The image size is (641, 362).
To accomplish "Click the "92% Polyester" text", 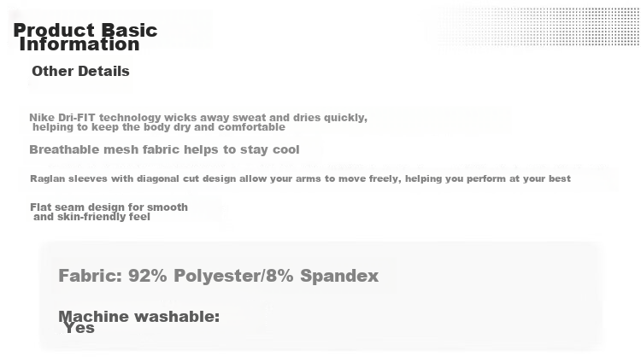I will [x=189, y=276].
